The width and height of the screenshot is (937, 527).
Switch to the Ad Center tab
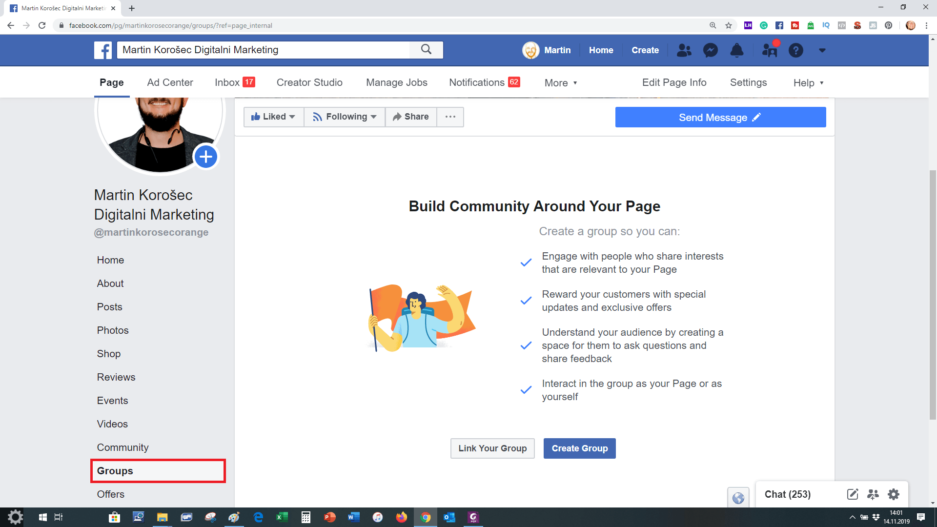coord(170,82)
